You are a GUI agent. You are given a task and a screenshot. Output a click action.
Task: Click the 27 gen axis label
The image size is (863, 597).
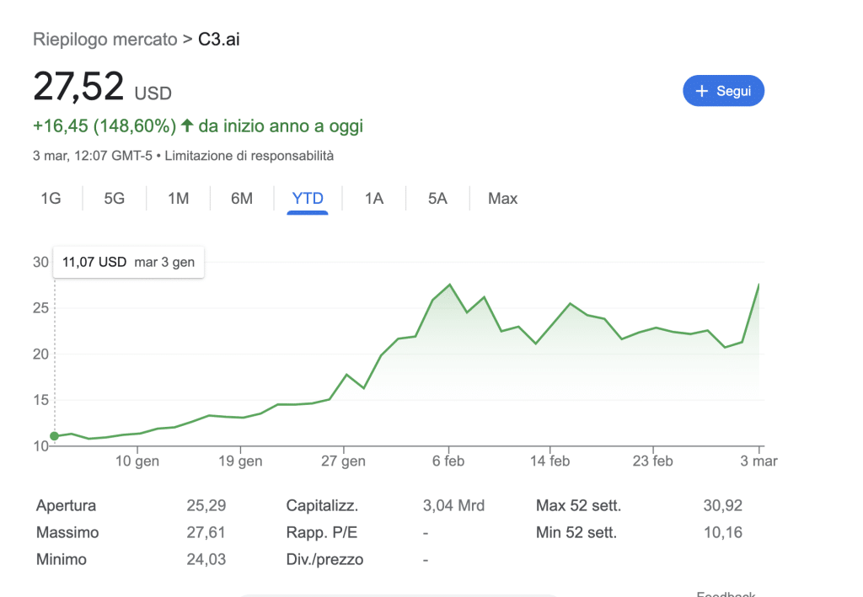click(x=344, y=461)
